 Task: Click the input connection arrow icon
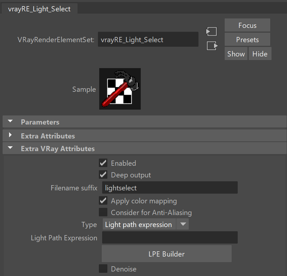211,31
